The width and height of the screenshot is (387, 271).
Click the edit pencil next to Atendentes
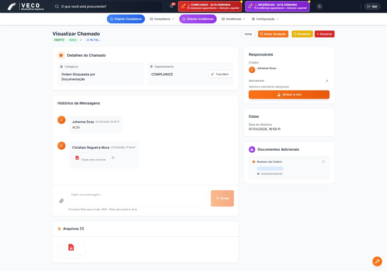point(327,80)
